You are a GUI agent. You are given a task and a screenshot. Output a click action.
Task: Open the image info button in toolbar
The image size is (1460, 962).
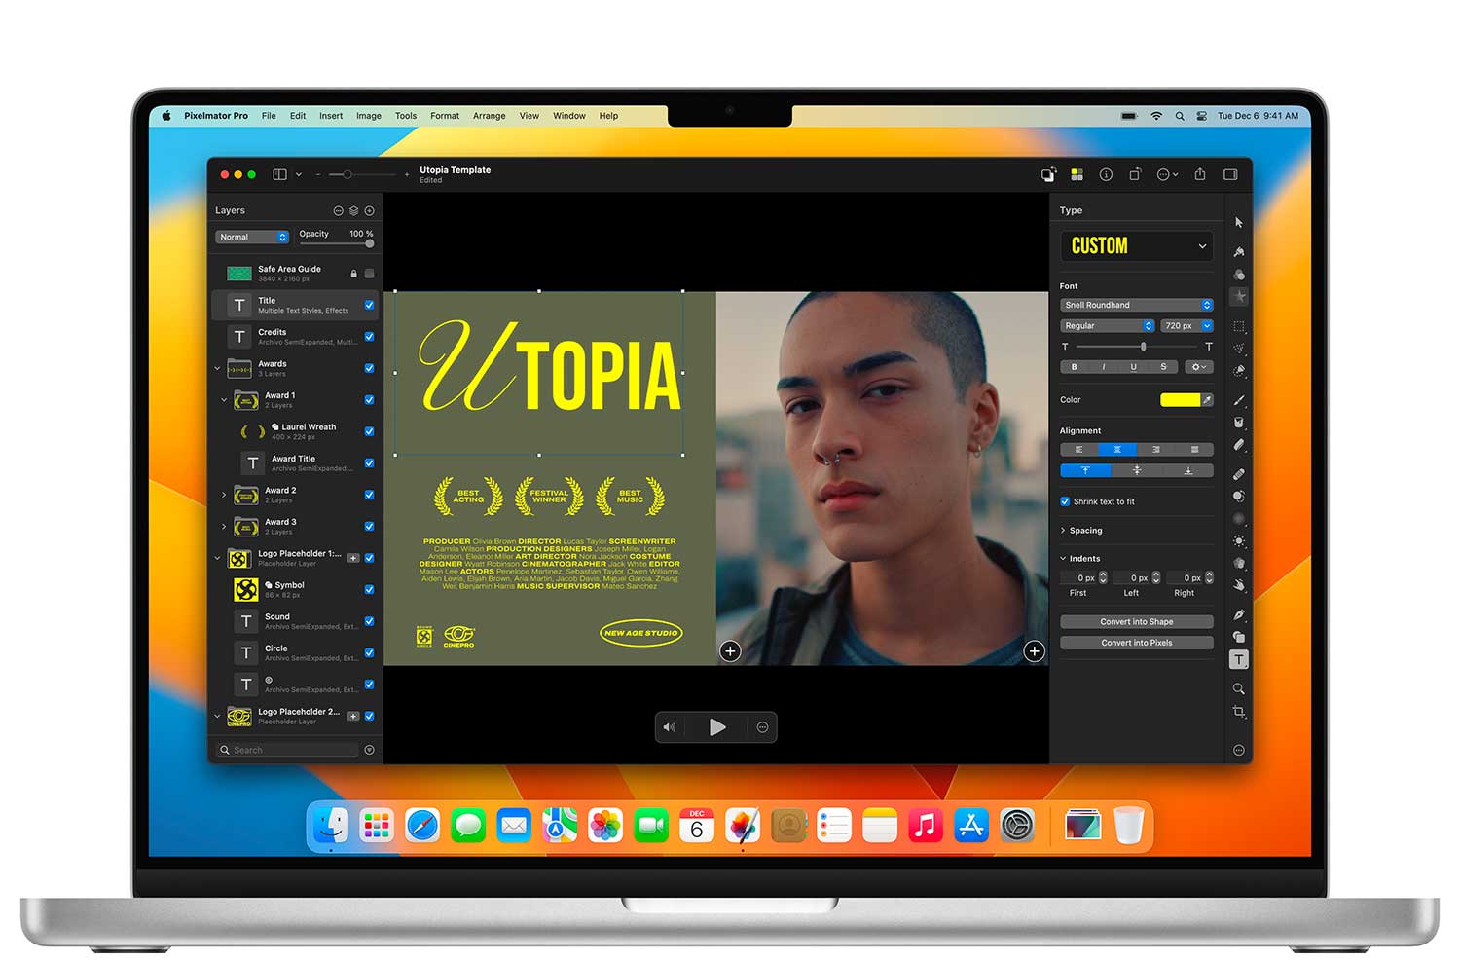point(1106,175)
